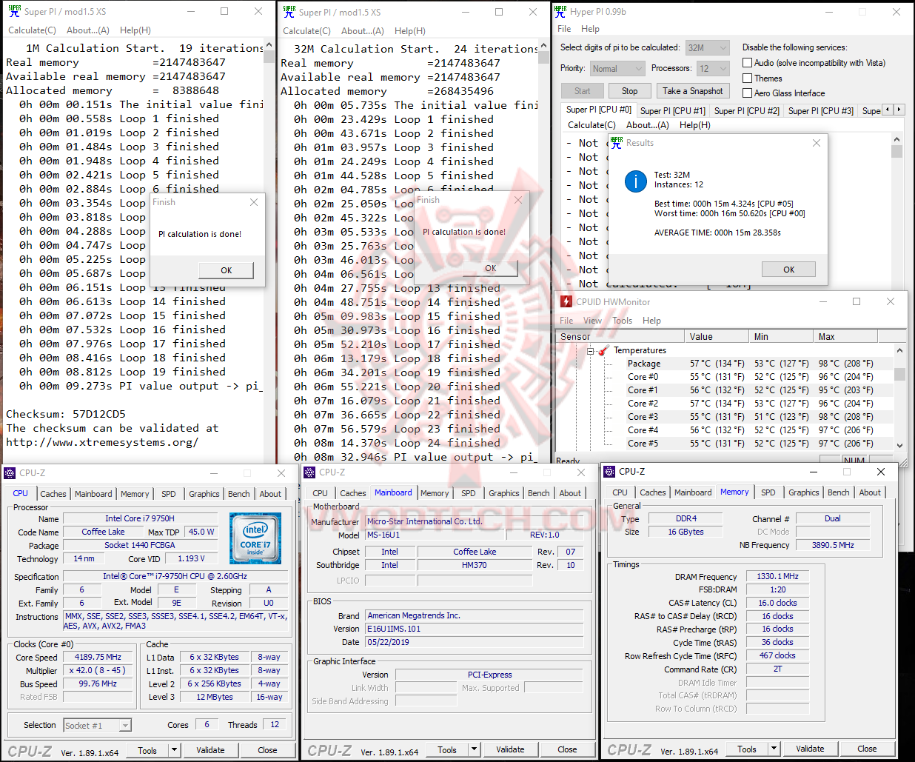Enable Audio service disable checkbox
Viewport: 915px width, 762px height.
[x=748, y=63]
